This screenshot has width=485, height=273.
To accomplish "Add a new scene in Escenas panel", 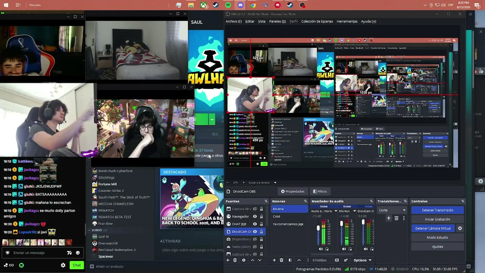I will (274, 260).
